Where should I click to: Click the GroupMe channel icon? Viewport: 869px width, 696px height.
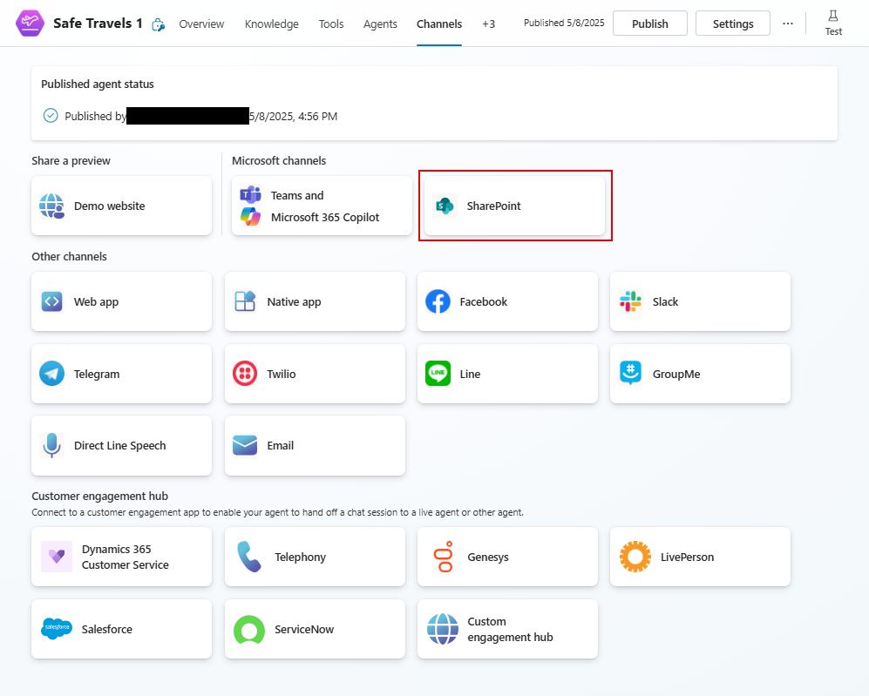point(630,374)
